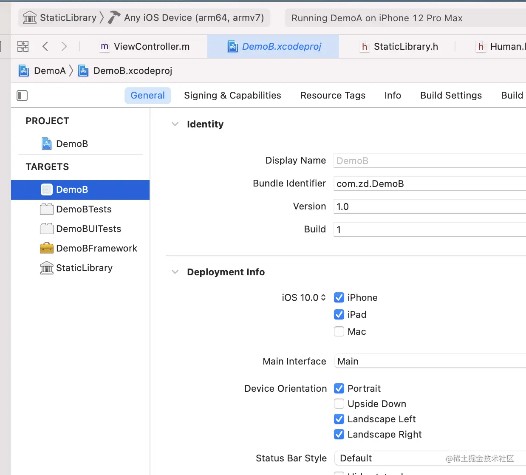Uncheck the iPhone device checkbox
526x475 pixels.
pos(339,297)
